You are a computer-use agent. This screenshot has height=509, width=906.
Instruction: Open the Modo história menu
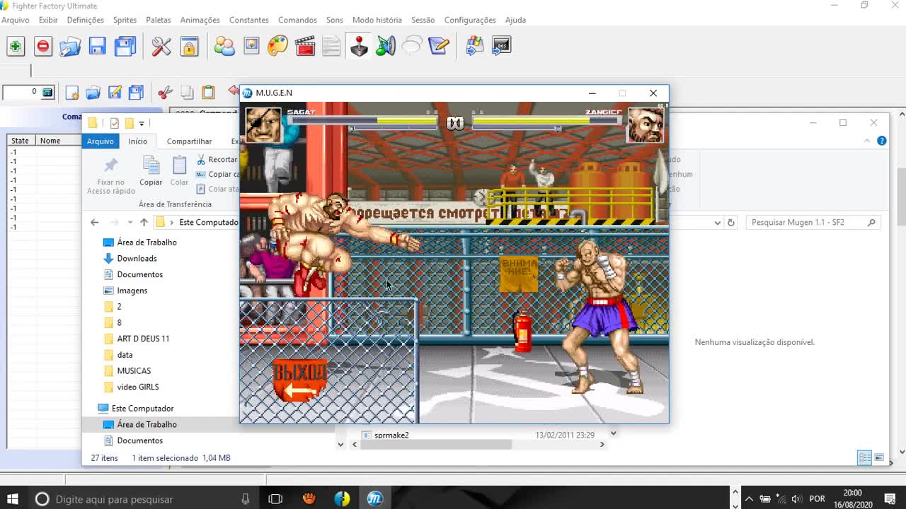[377, 20]
